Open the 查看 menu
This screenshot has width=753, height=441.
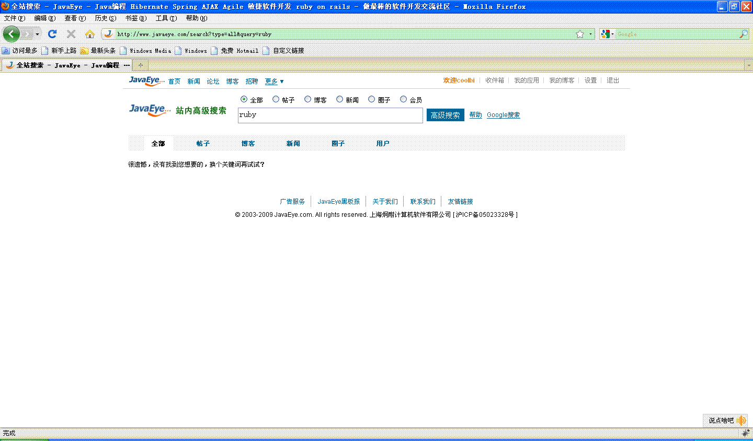click(x=75, y=18)
